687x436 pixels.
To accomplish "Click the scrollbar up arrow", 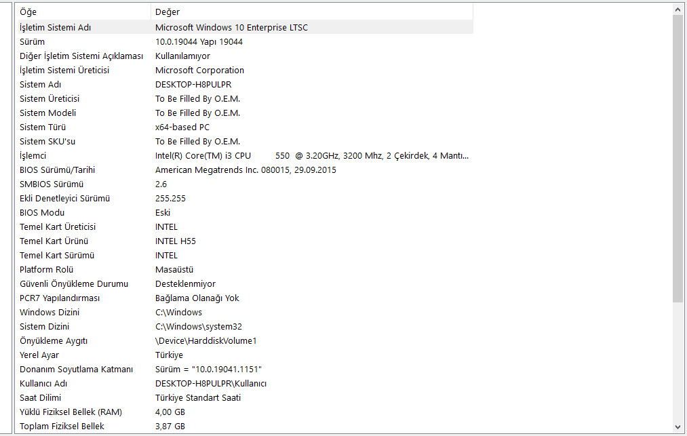I will coord(678,9).
